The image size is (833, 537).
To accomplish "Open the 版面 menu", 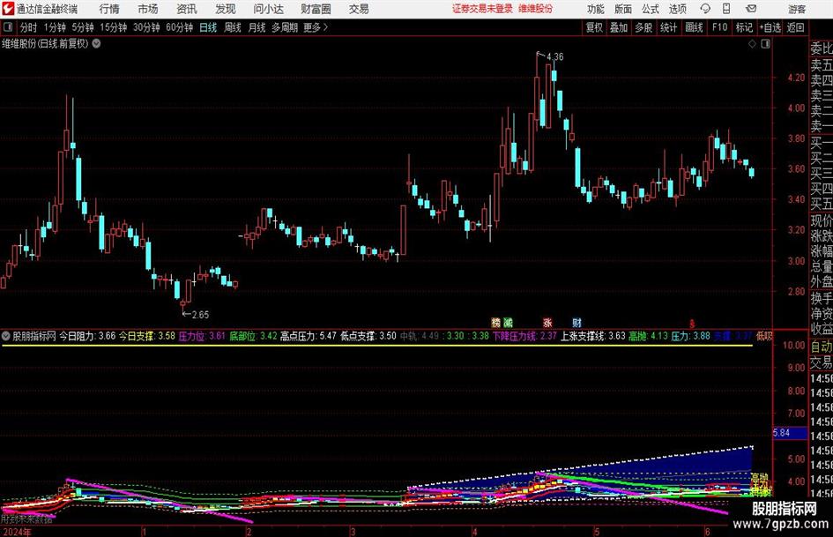I will [x=623, y=9].
